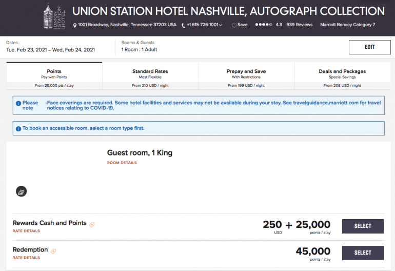
Task: Click the phone icon next to number
Action: point(183,25)
